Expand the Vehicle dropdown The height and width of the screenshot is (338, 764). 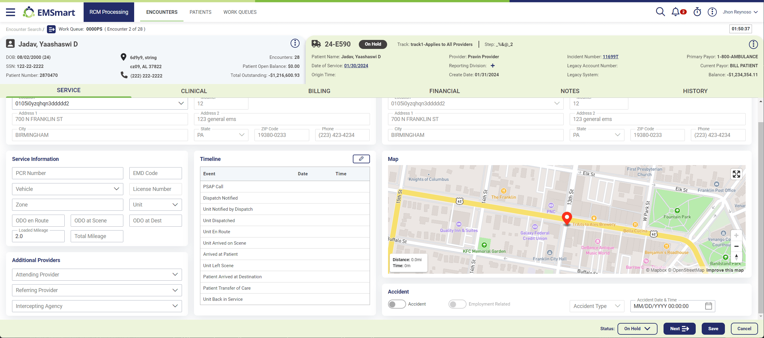[68, 189]
